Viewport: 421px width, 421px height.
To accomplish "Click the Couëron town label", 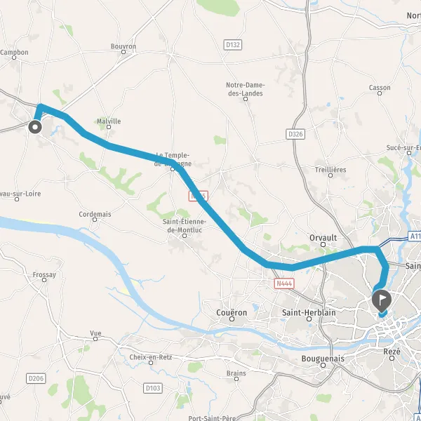I will 232,312.
